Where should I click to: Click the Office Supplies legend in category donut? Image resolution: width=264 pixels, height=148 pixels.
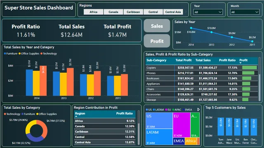click(47, 114)
